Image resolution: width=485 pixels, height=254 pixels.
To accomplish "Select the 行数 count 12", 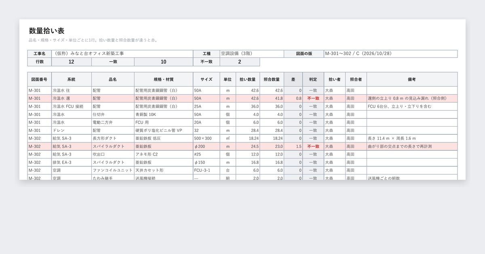I will [x=72, y=62].
